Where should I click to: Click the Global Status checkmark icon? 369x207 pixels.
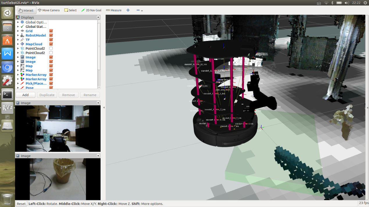point(22,26)
